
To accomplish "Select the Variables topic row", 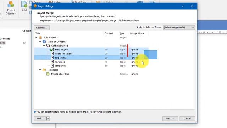I will pyautogui.click(x=91, y=62).
